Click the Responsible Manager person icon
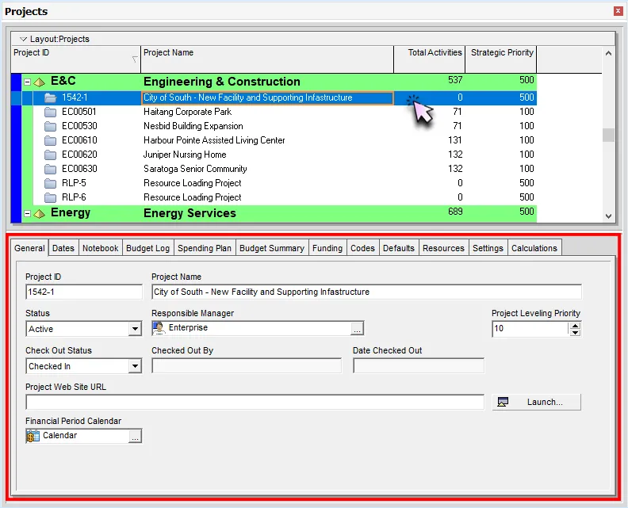Image resolution: width=628 pixels, height=508 pixels. click(x=159, y=327)
